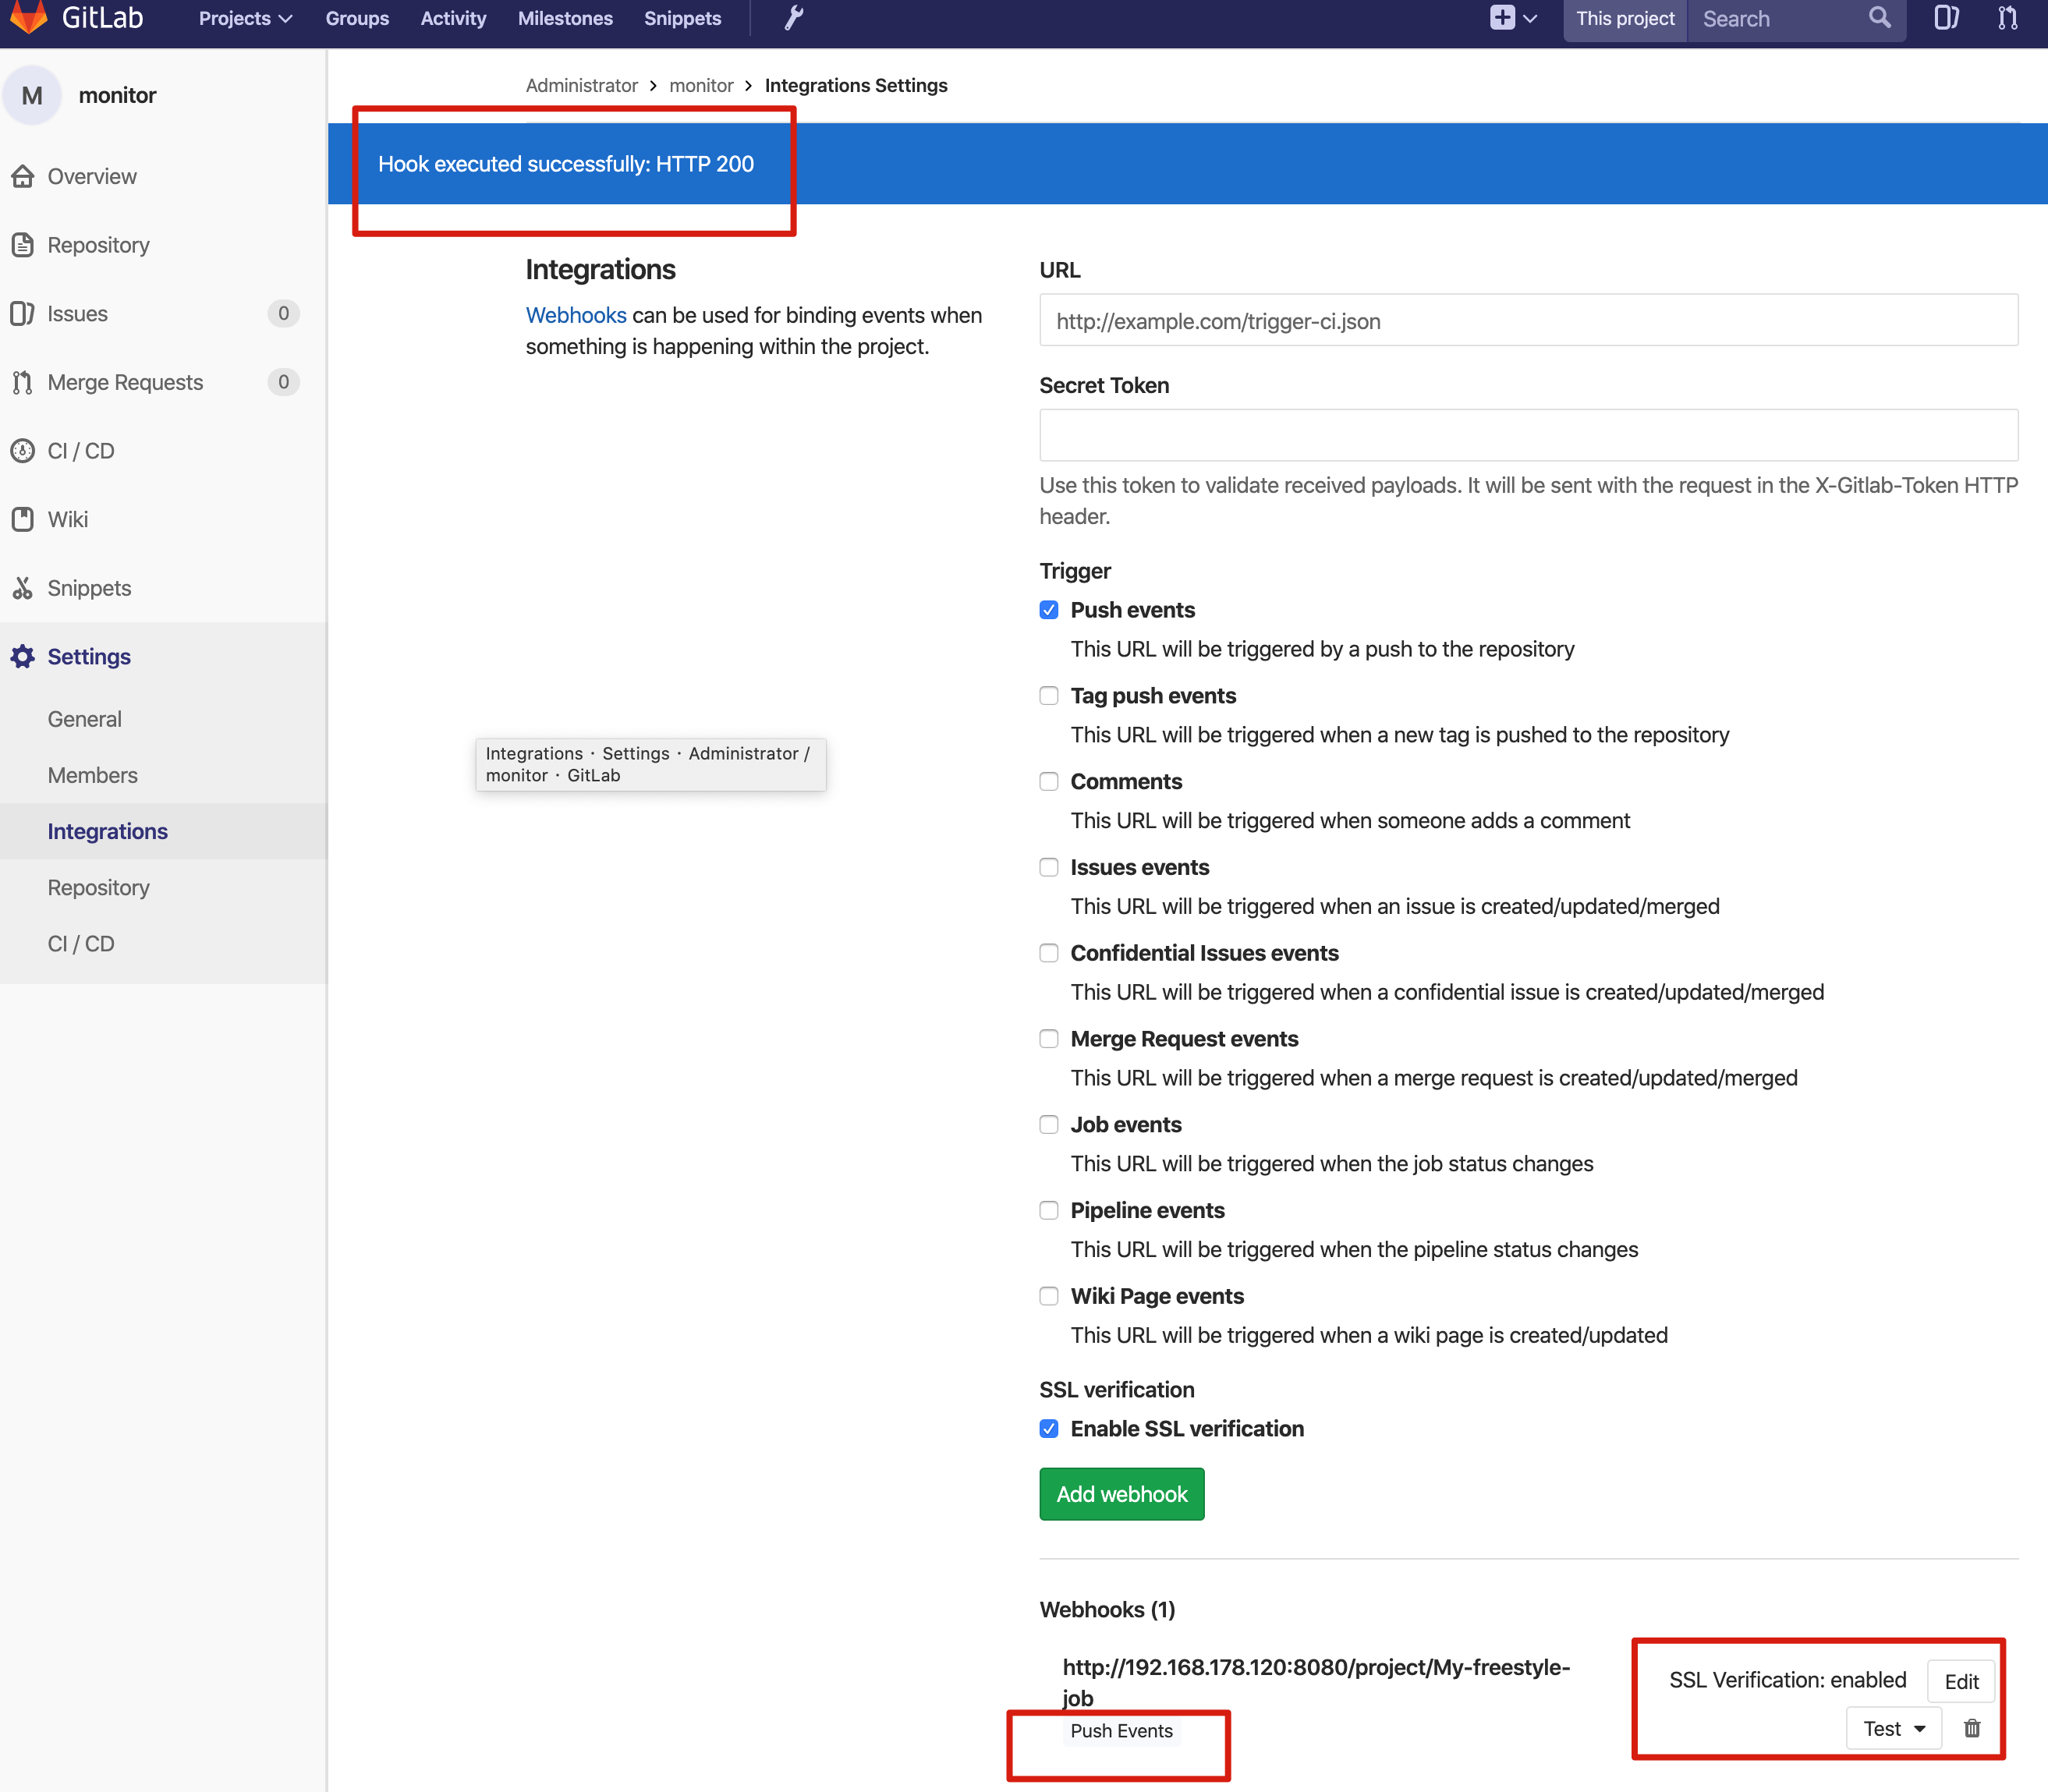This screenshot has height=1792, width=2048.
Task: Click the Settings gear icon in sidebar
Action: (x=23, y=656)
